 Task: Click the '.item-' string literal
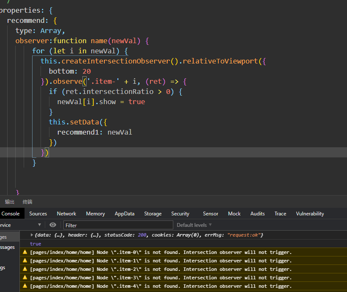pyautogui.click(x=103, y=81)
